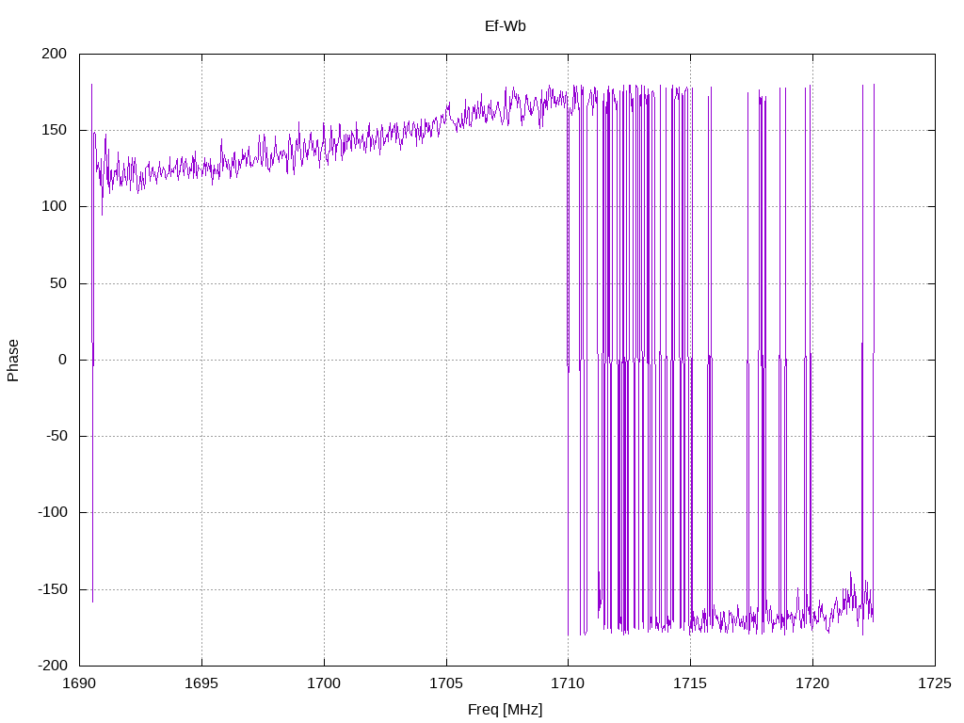Click the x-axis tick label '1710'
The height and width of the screenshot is (723, 964).
point(568,683)
